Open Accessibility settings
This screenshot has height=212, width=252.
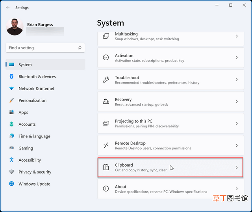pos(45,160)
